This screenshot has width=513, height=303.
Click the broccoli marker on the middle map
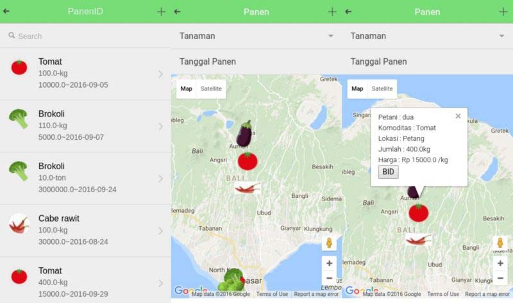click(x=230, y=279)
